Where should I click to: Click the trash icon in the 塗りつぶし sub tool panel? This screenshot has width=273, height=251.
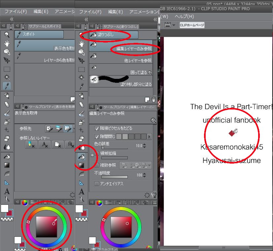[x=154, y=100]
